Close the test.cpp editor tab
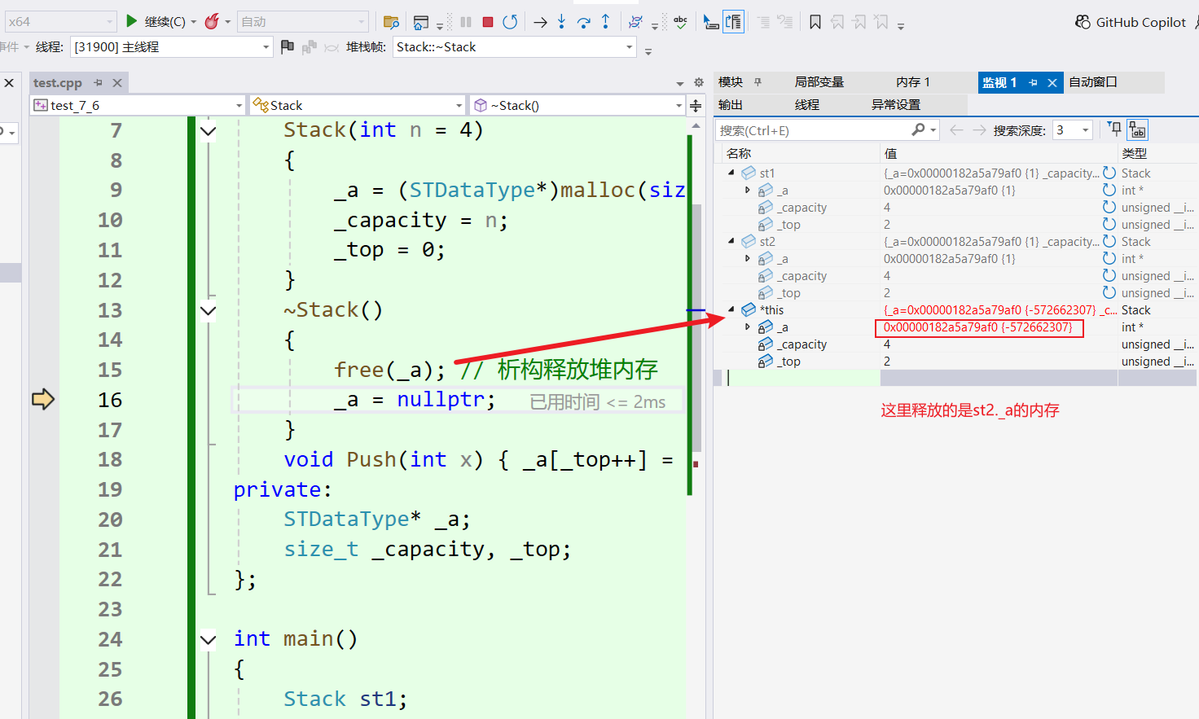This screenshot has height=719, width=1199. (x=117, y=82)
